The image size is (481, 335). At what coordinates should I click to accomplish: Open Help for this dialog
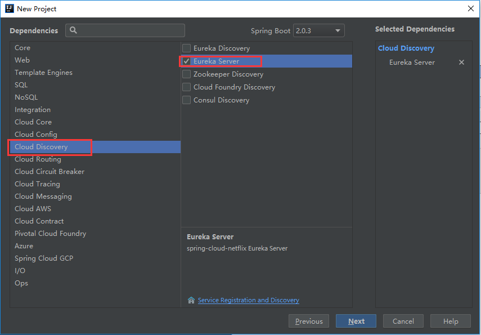coord(450,321)
